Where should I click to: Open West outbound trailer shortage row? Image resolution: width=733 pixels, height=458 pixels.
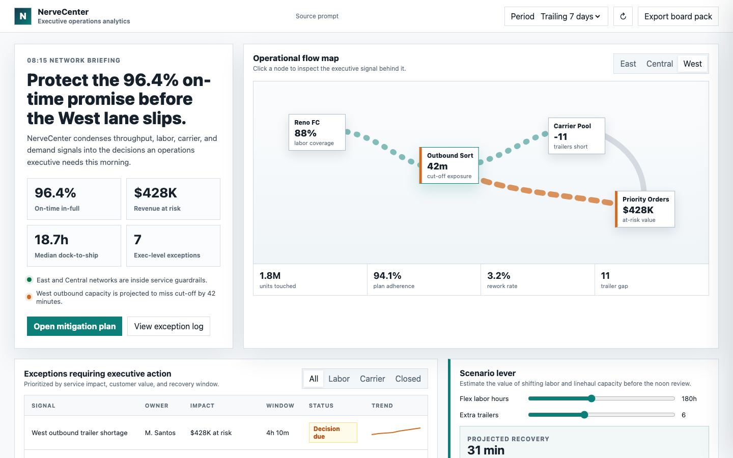[x=226, y=433]
